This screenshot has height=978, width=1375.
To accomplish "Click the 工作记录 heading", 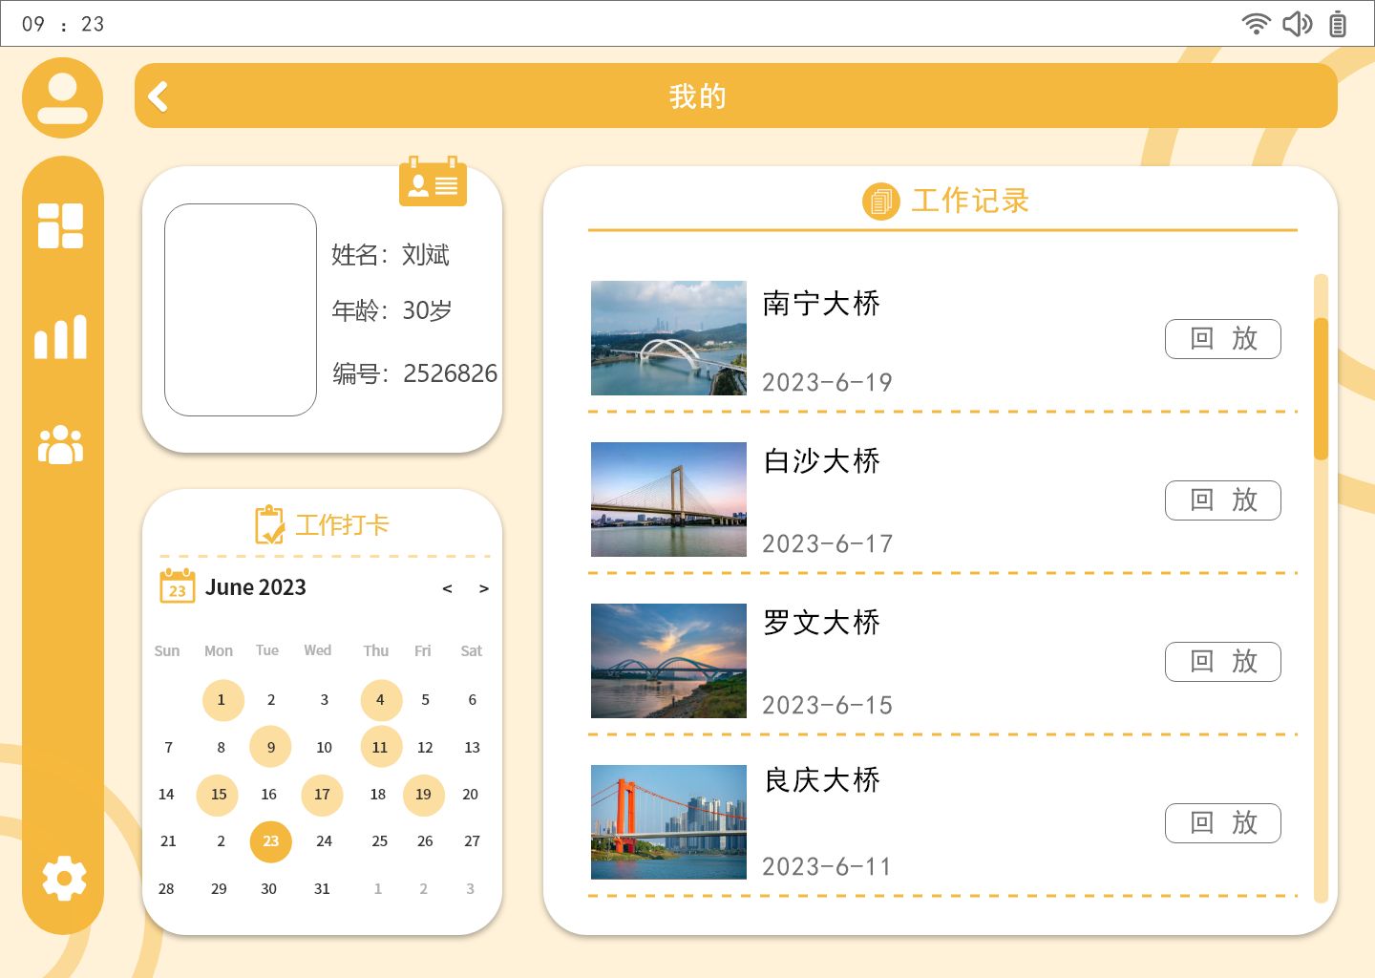I will [970, 202].
